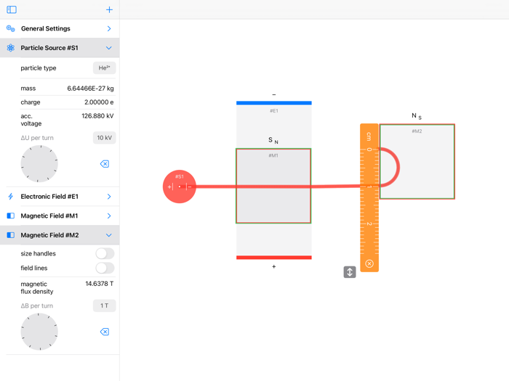Click the particle type label
The image size is (509, 381).
tap(39, 68)
